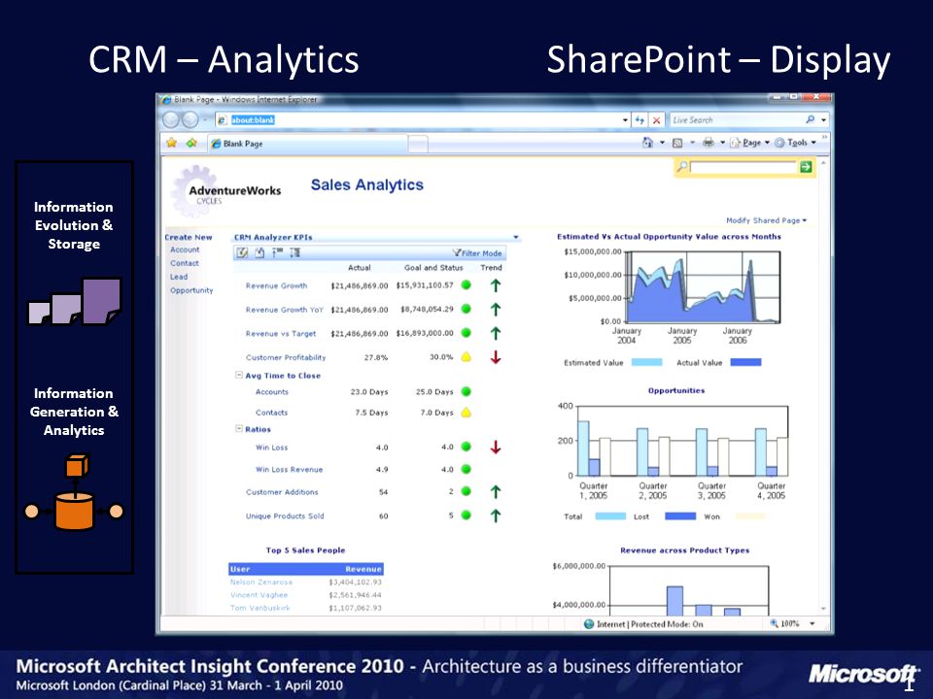Screen dimensions: 933x699
Task: Click the RSS Feeds icon in command bar
Action: click(x=677, y=143)
